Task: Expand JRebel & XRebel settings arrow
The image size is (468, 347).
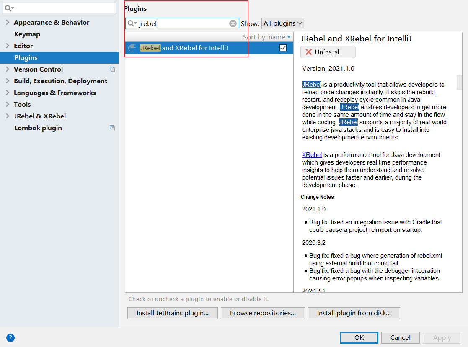Action: pyautogui.click(x=8, y=116)
